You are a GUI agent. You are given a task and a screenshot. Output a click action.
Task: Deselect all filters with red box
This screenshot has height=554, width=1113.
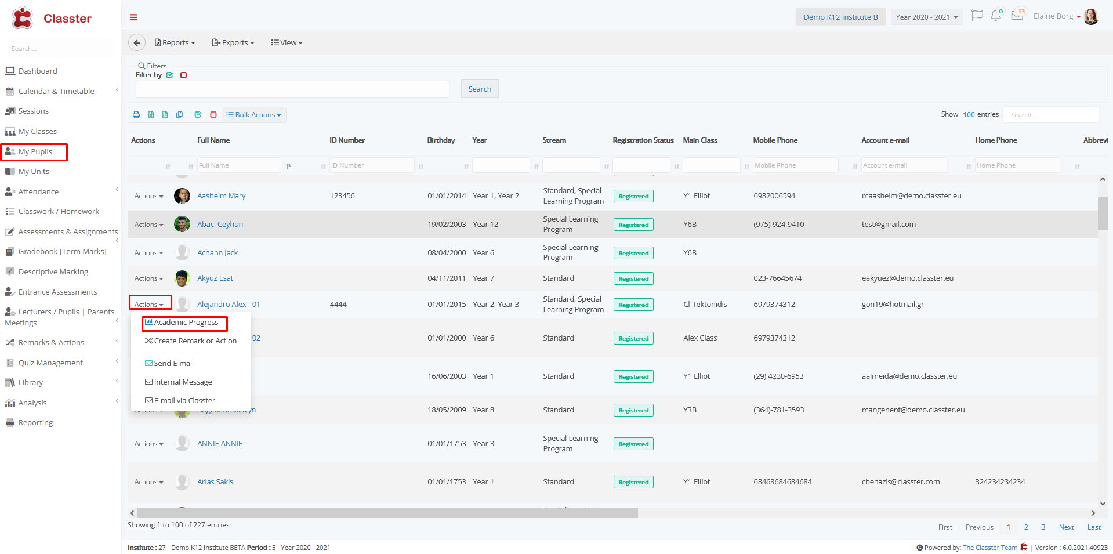(183, 75)
